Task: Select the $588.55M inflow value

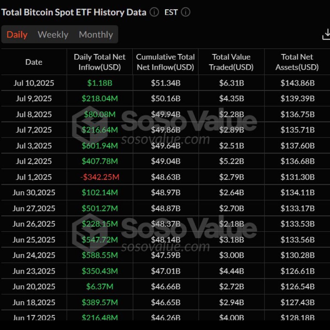Action: tap(100, 255)
